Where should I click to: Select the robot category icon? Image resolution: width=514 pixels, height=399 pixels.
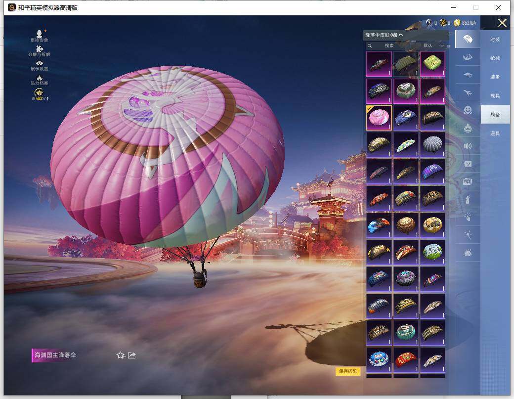468,128
